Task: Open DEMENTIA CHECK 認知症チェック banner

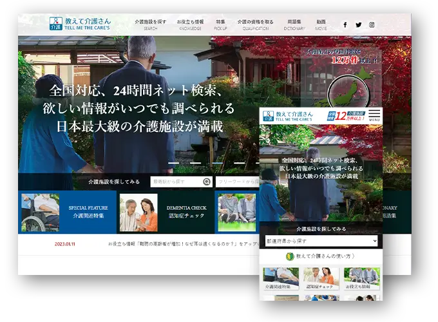Action: (166, 212)
